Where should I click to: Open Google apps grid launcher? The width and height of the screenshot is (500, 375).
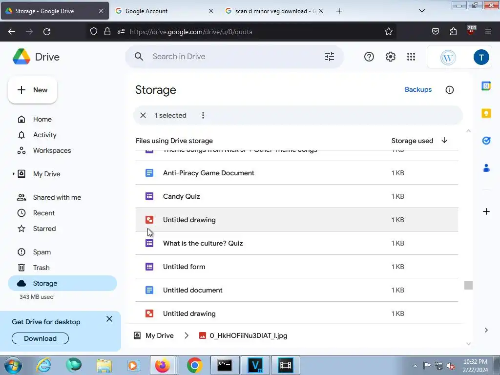pyautogui.click(x=411, y=57)
